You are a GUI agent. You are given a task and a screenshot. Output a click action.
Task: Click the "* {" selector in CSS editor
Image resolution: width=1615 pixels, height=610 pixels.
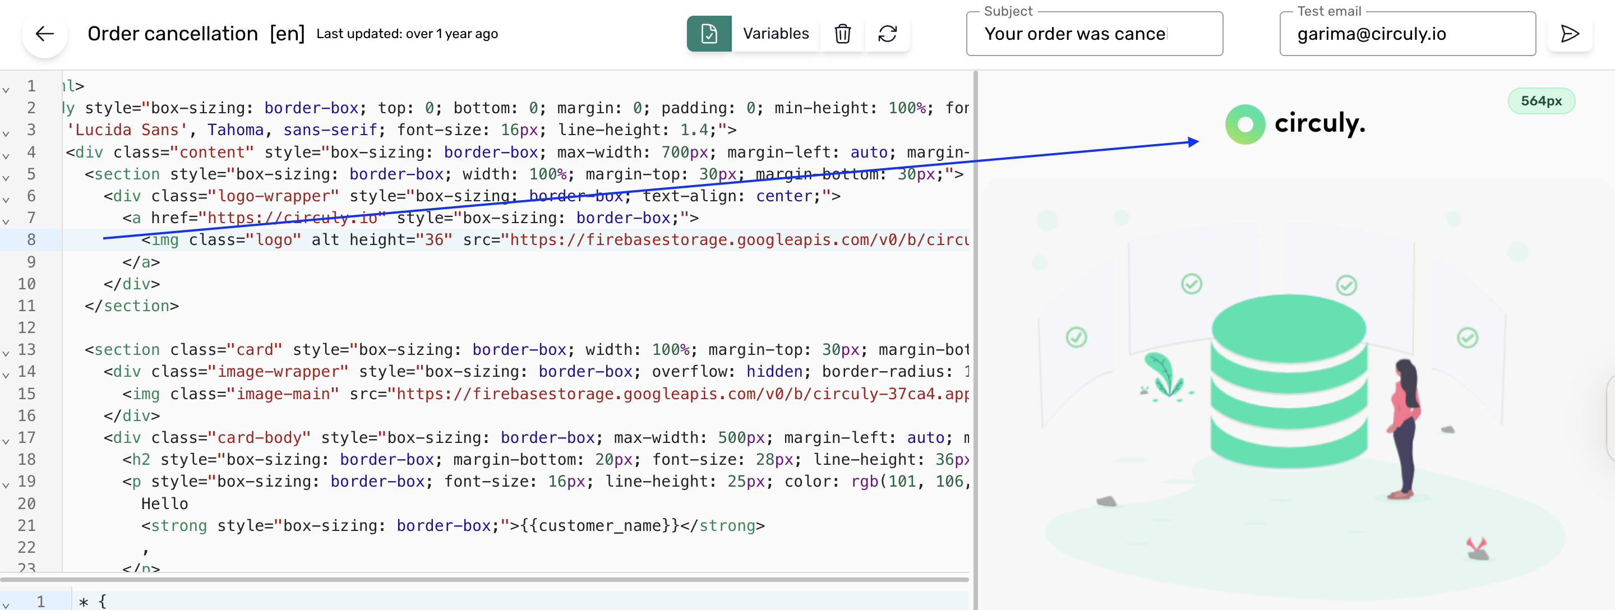coord(93,602)
